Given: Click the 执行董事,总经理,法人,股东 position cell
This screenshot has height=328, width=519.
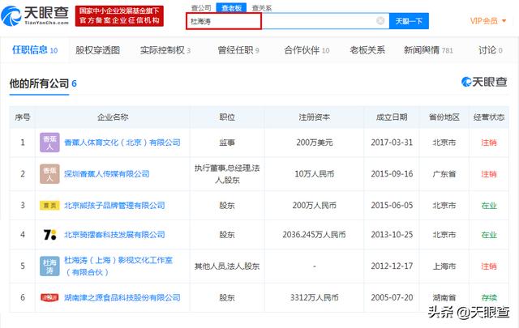Looking at the screenshot, I should click(x=227, y=174).
